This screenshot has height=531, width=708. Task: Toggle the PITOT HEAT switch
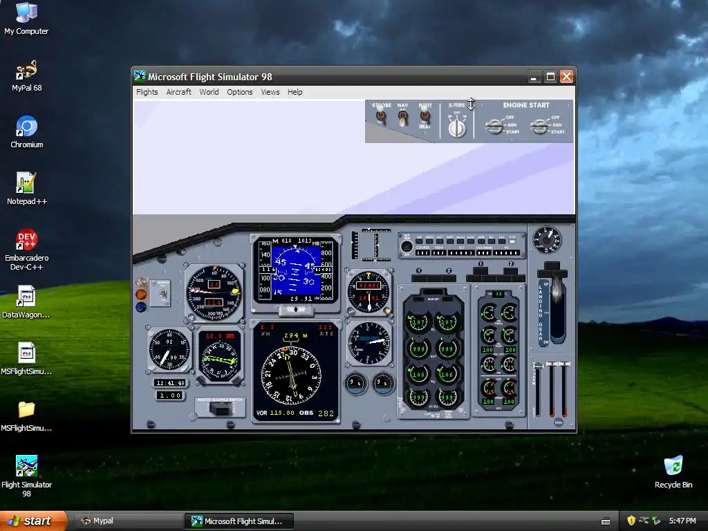pyautogui.click(x=425, y=116)
